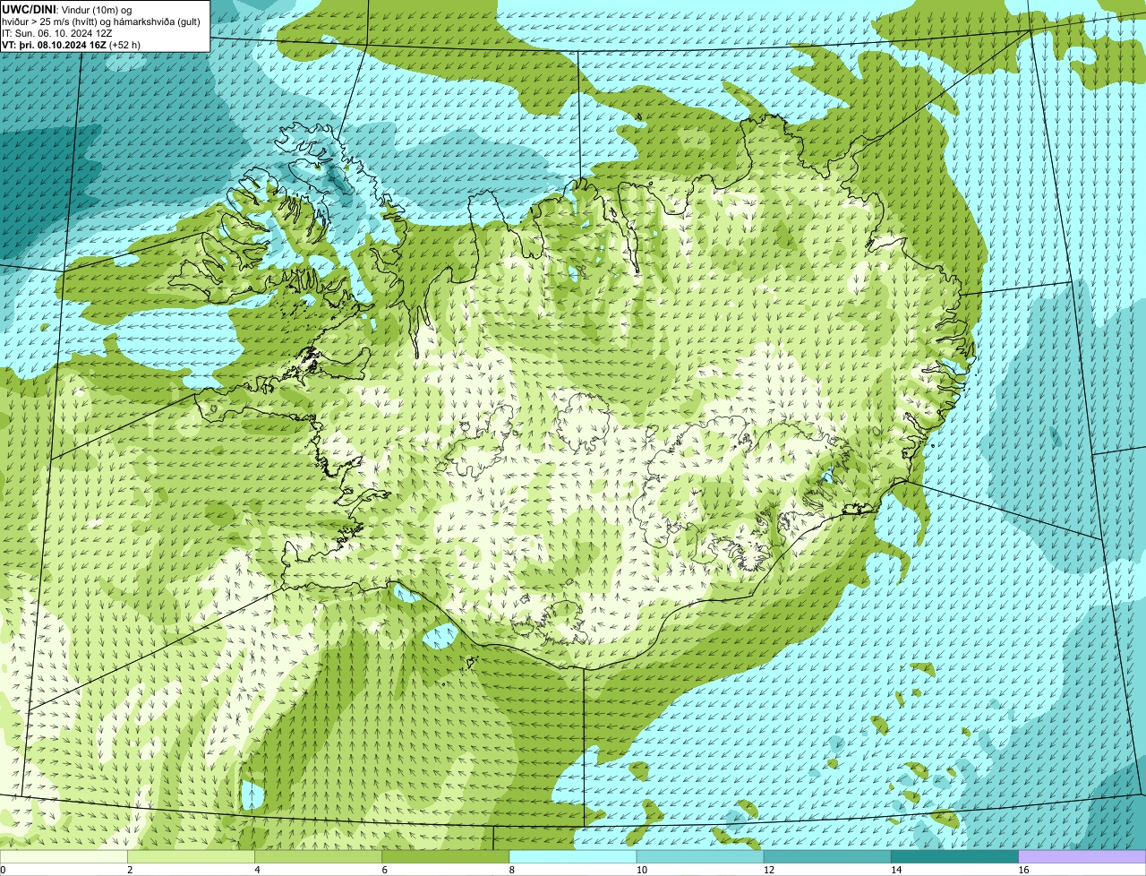Click the 'UWC/DINI: Vindur (10m) og' title line

tap(67, 9)
